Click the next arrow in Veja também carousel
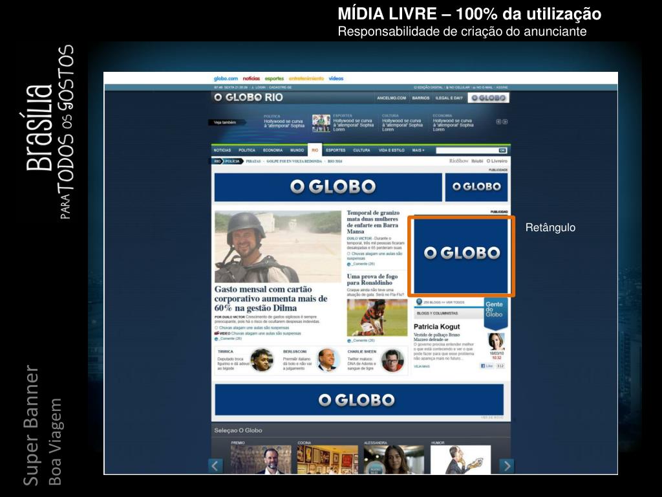The image size is (662, 497). (x=505, y=122)
